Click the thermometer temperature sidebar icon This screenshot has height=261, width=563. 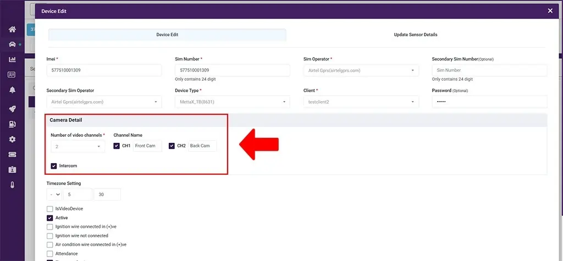[x=12, y=185]
